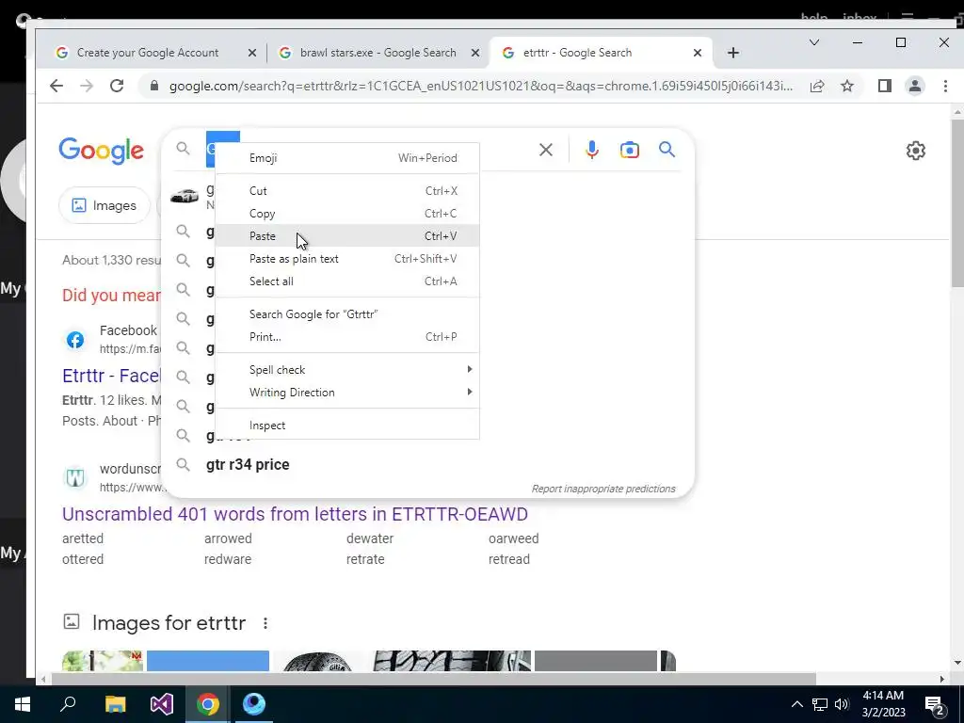
Task: Open Chrome side panel
Action: (x=885, y=86)
